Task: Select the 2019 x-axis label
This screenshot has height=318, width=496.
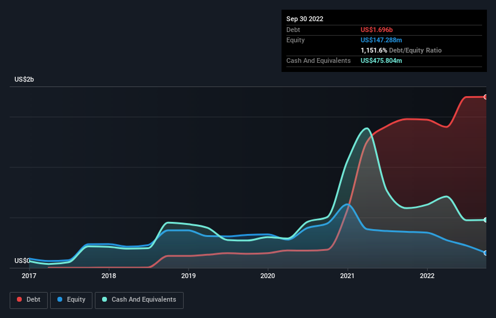Action: (x=188, y=276)
